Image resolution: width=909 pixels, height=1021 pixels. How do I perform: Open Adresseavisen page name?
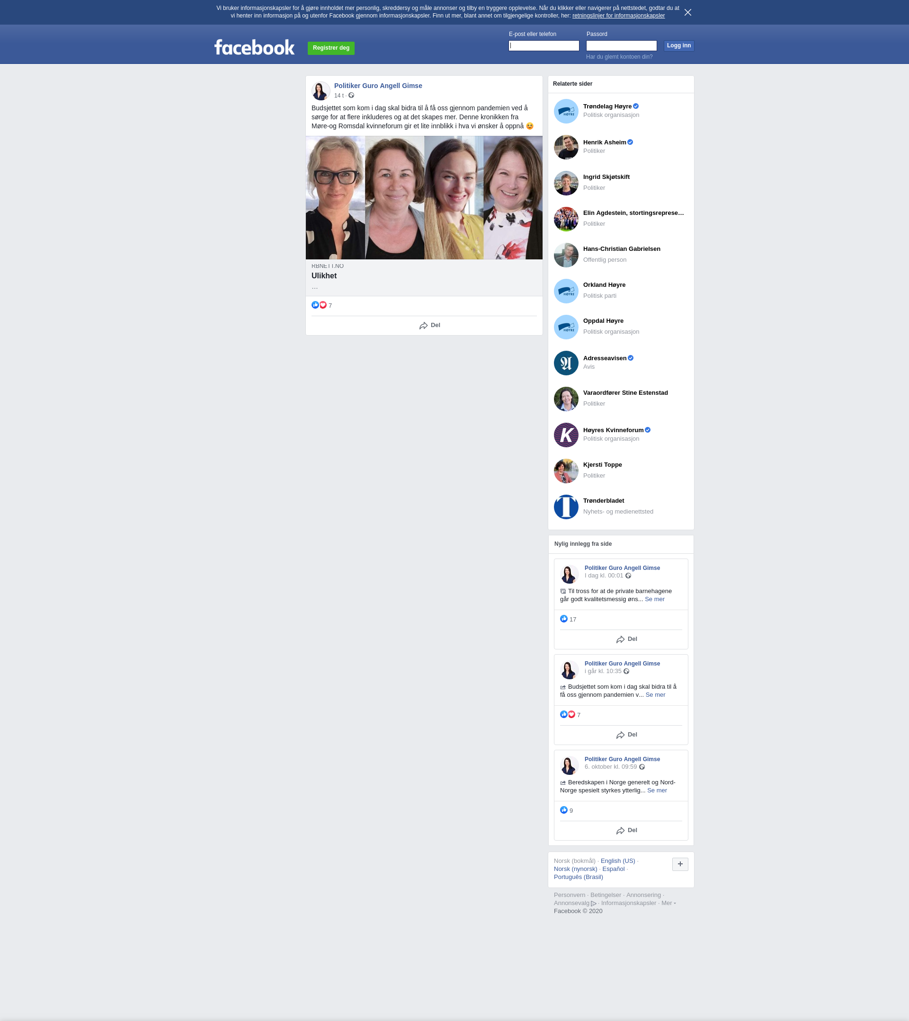pos(605,358)
